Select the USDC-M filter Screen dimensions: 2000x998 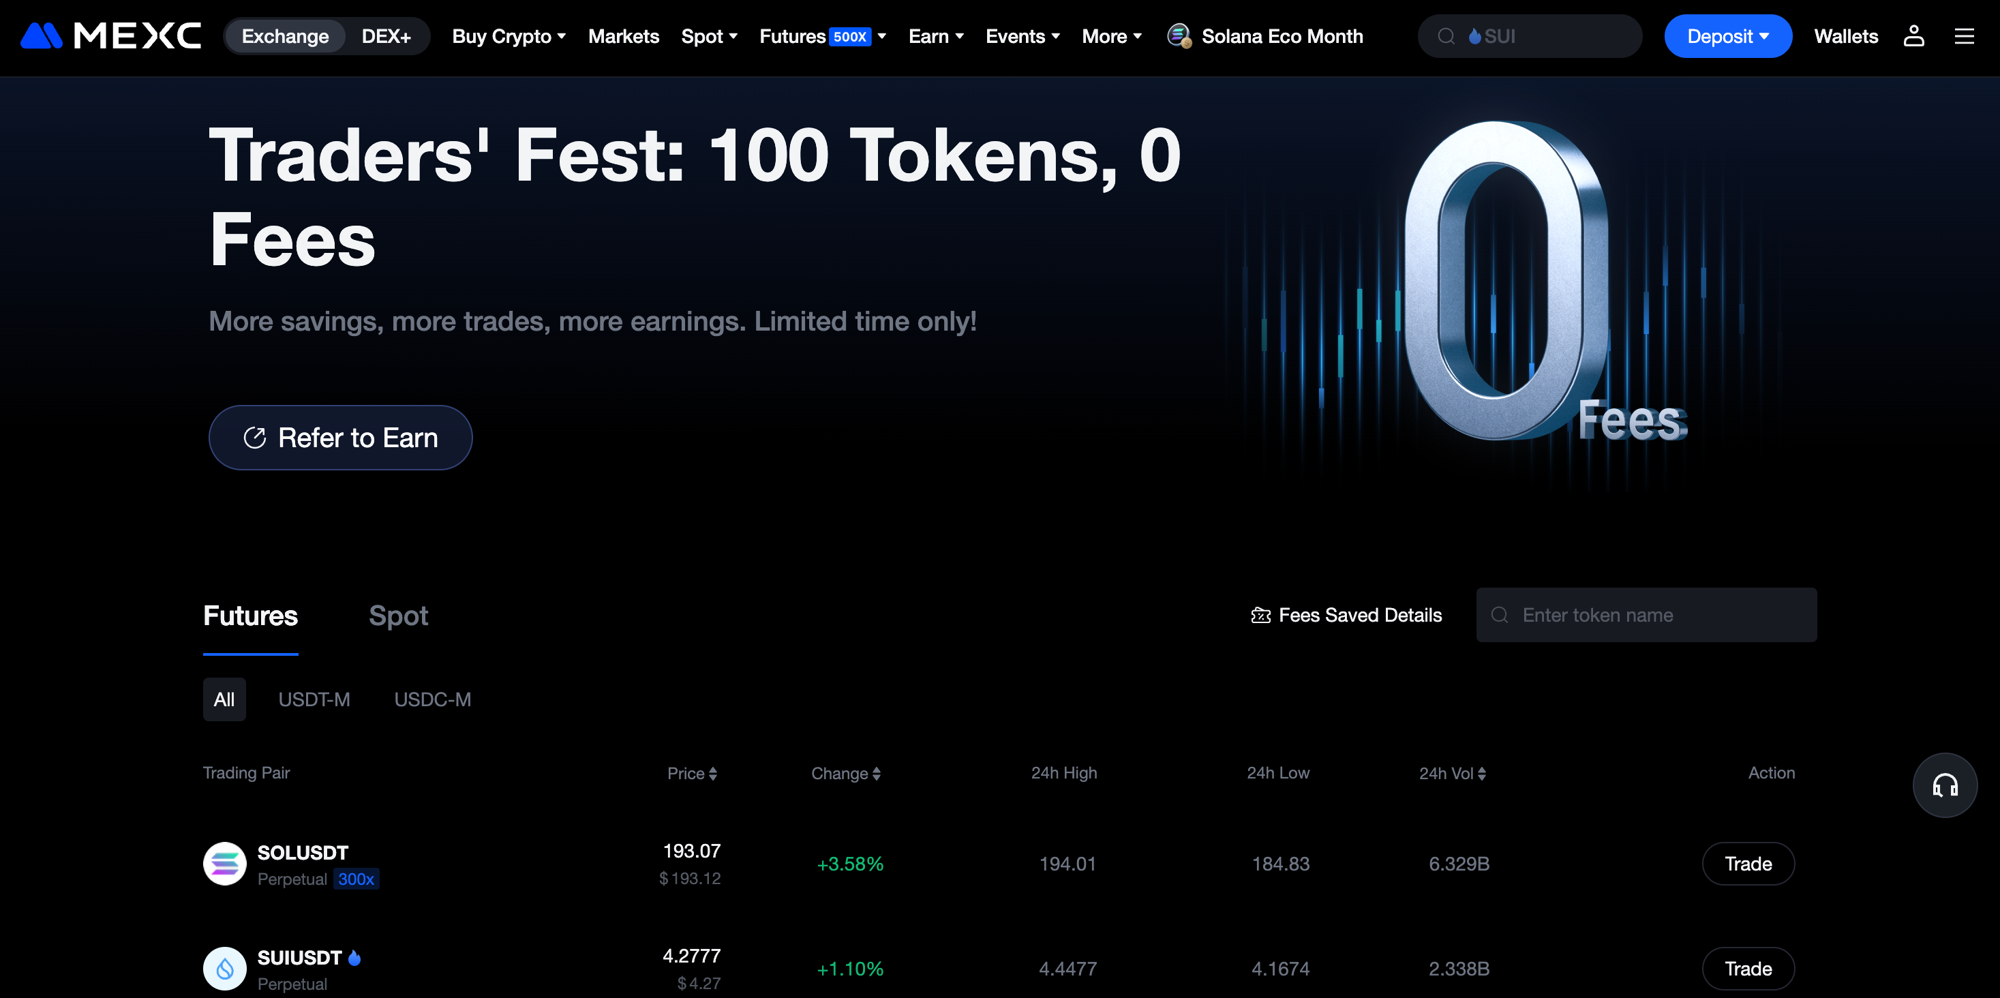point(432,699)
